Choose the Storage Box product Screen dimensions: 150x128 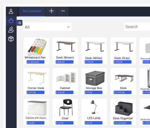94,82
